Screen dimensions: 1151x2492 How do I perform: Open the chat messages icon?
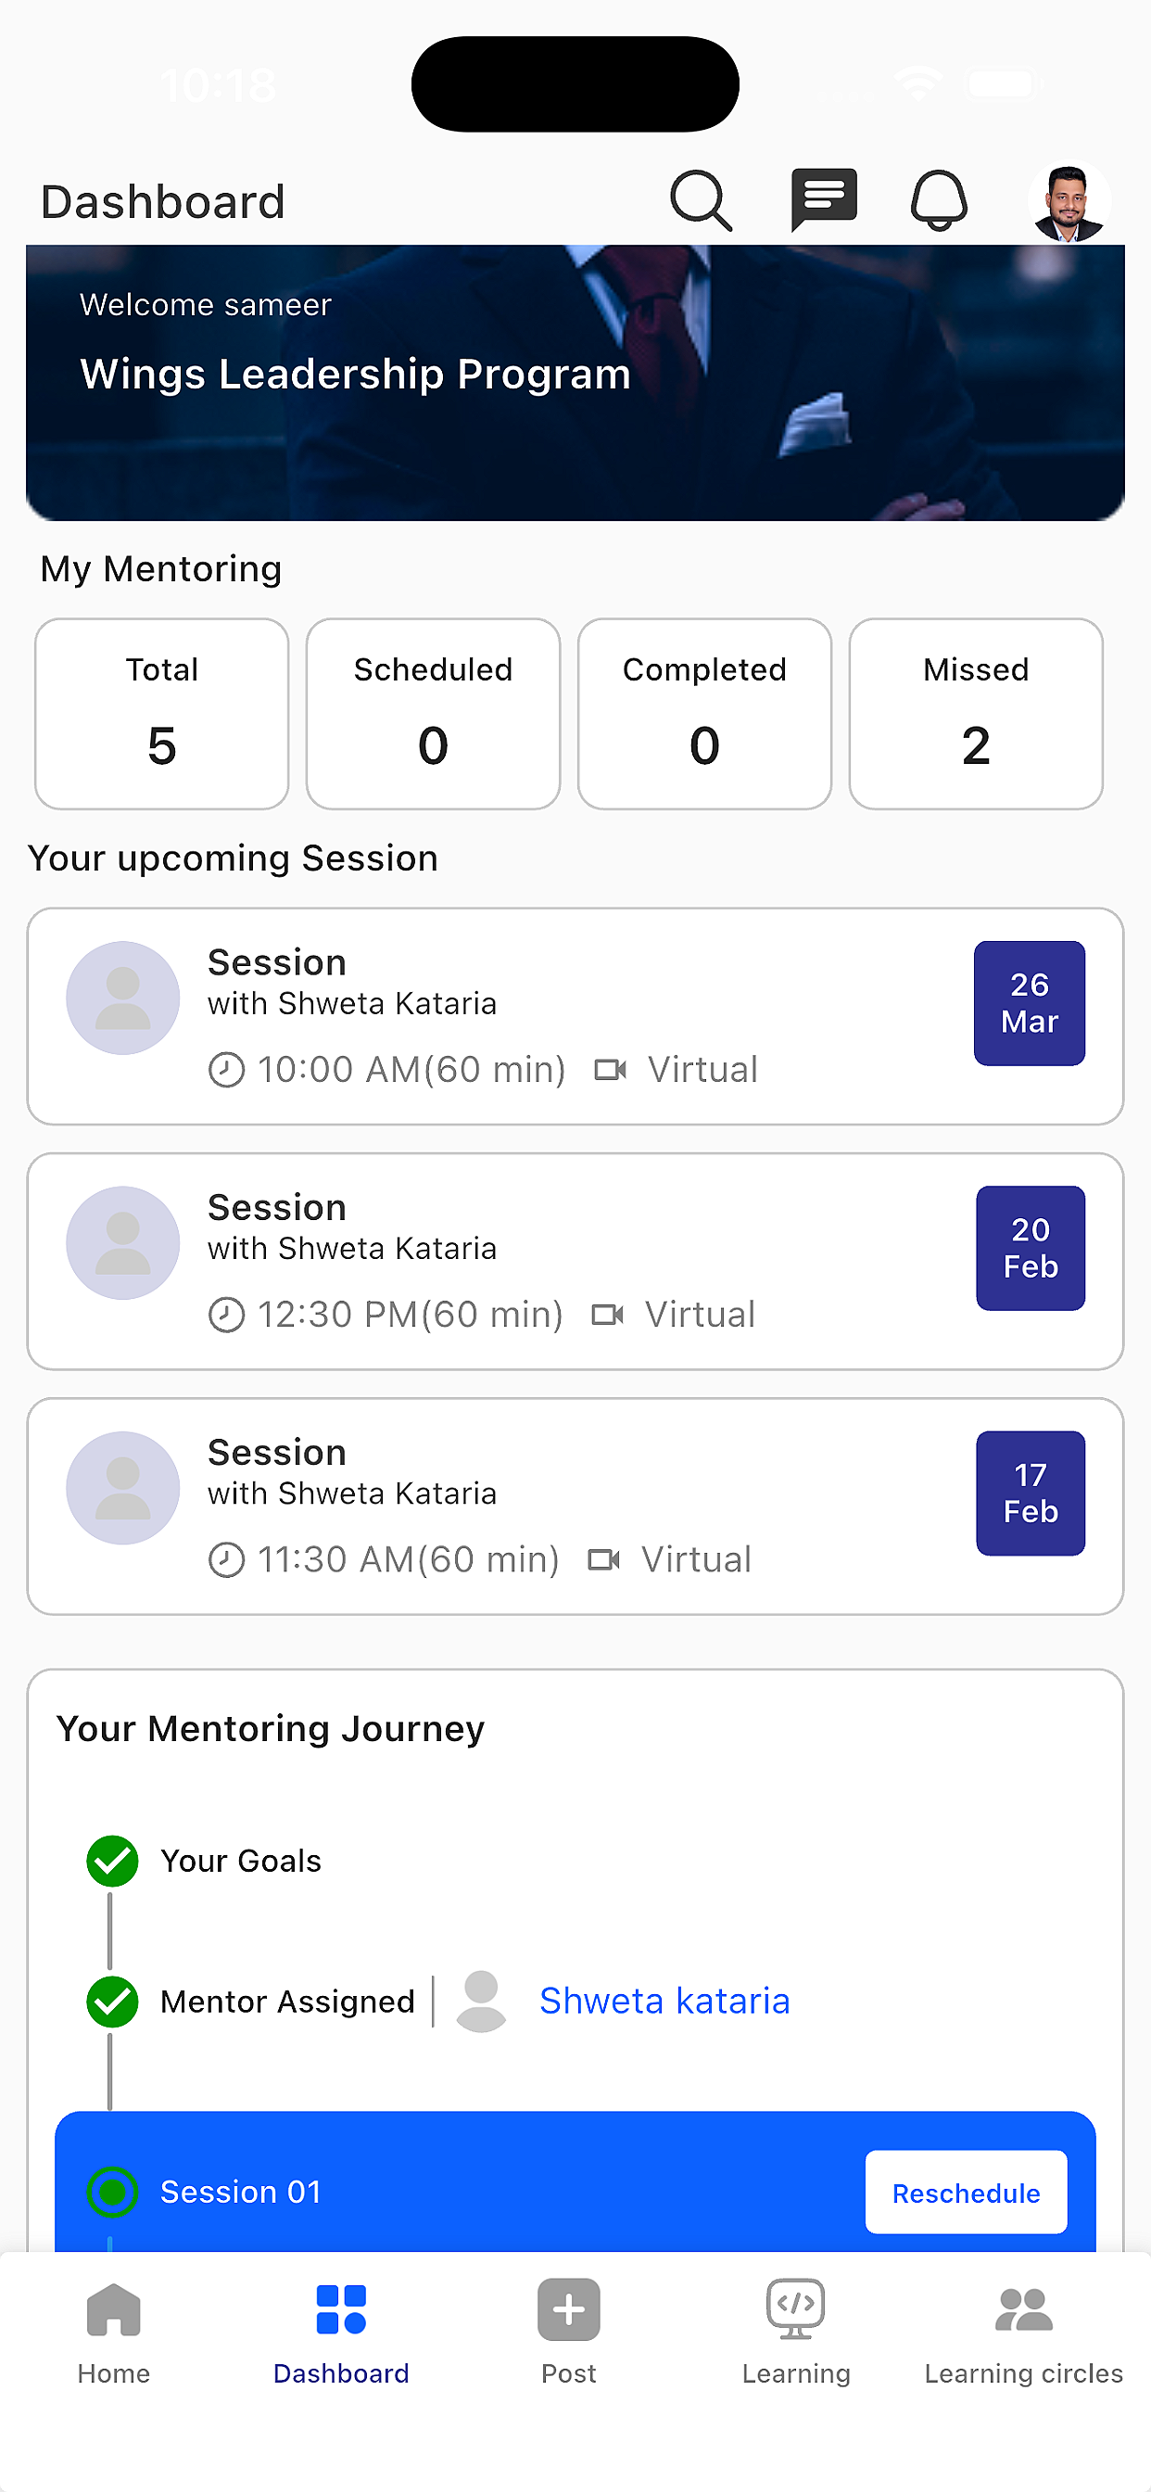coord(823,200)
